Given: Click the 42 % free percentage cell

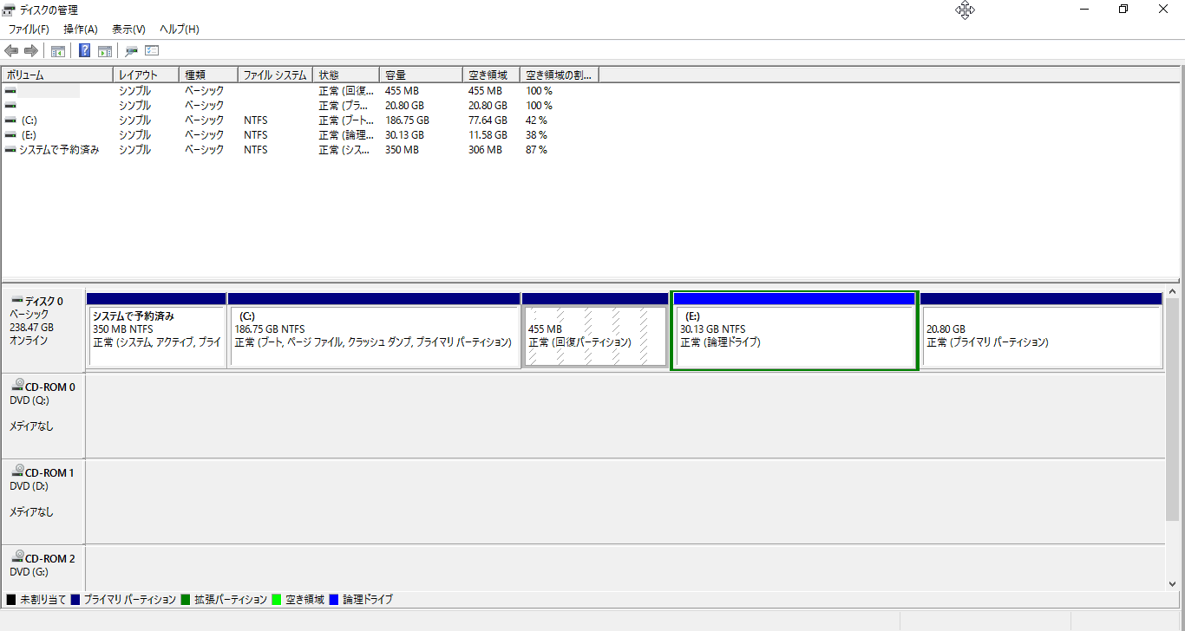Looking at the screenshot, I should click(x=536, y=120).
